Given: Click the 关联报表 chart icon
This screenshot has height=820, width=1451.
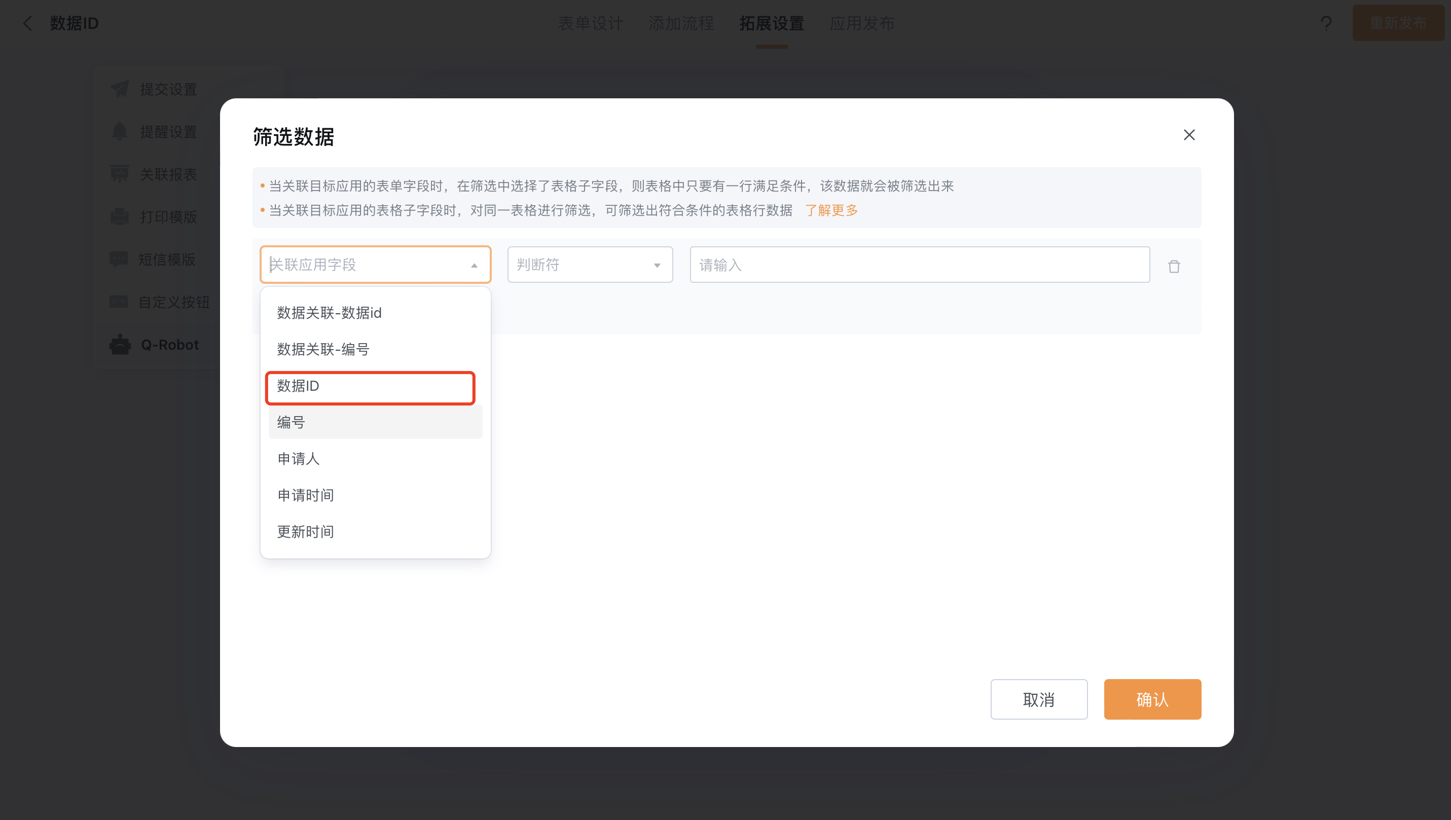Looking at the screenshot, I should click(120, 174).
